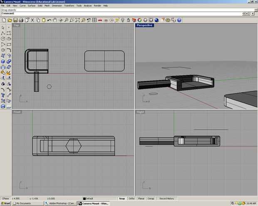Click into the Command prompt field
Image resolution: width=258 pixels, height=206 pixels.
(x=122, y=13)
